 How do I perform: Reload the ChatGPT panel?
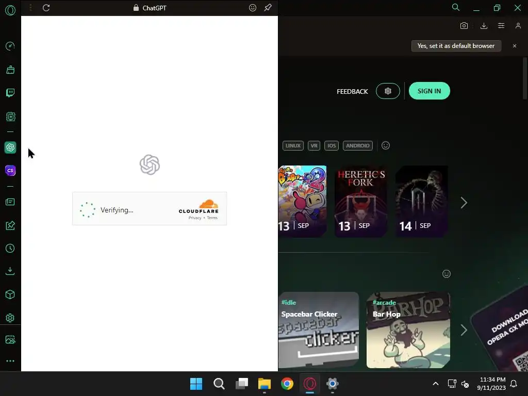pyautogui.click(x=46, y=8)
